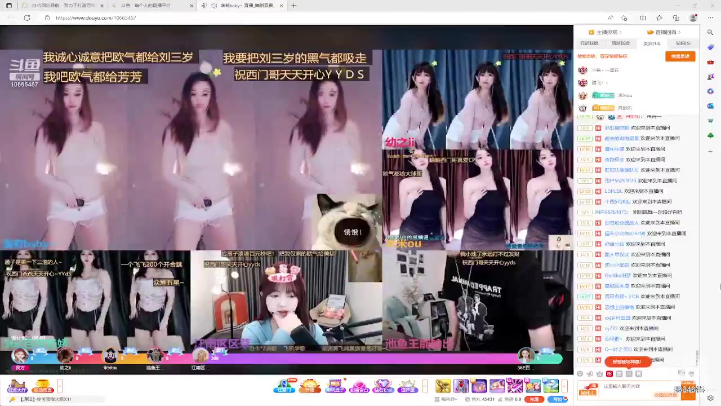Click VIP user 小鱼、一直在
Screen dimensions: 721x406
[605, 70]
